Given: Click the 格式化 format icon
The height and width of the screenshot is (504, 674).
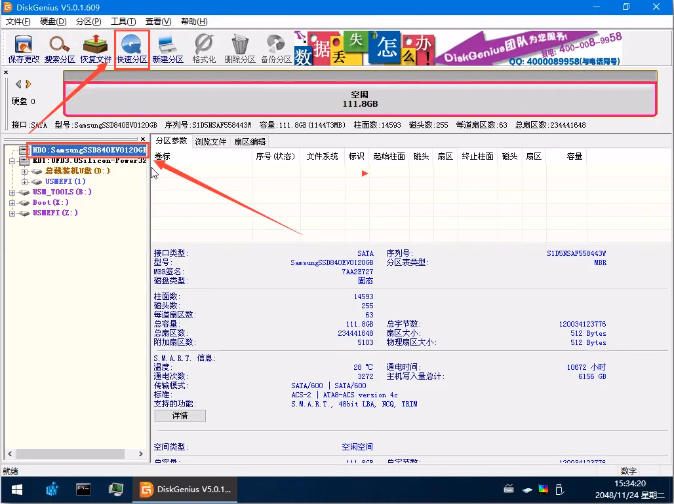Looking at the screenshot, I should coord(204,49).
